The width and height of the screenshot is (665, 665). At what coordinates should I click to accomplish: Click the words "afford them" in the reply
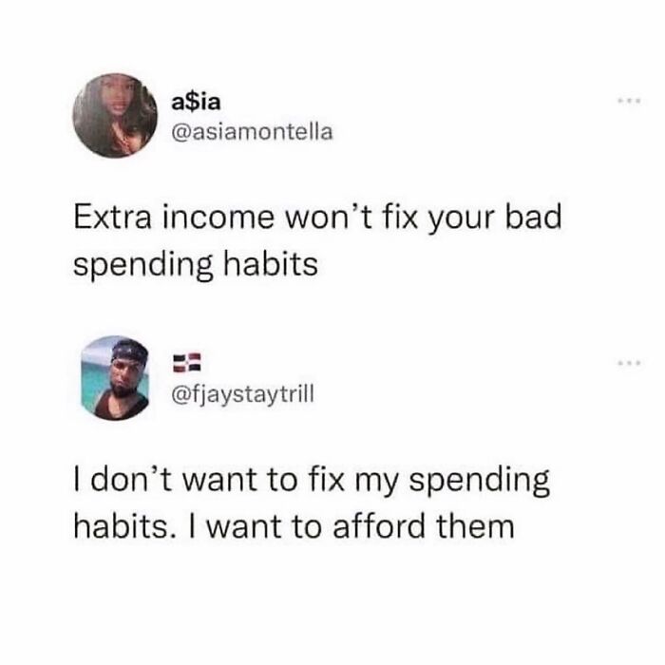(424, 525)
